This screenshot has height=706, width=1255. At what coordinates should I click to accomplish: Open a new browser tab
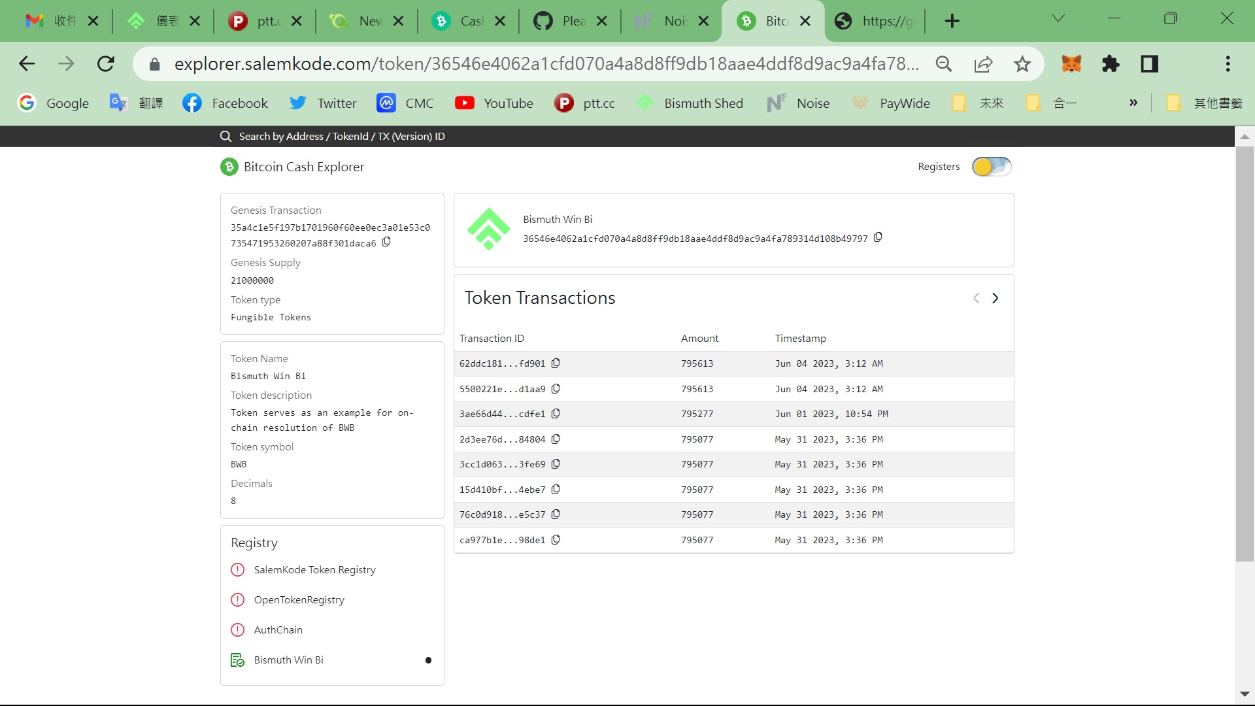[952, 21]
